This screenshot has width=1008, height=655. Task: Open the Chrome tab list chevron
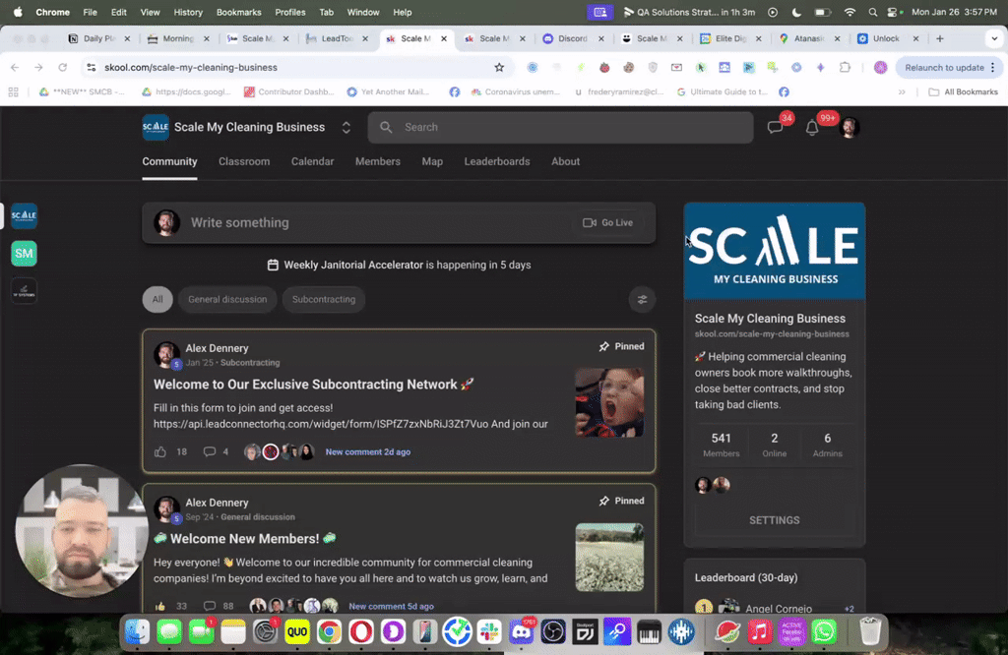click(994, 38)
